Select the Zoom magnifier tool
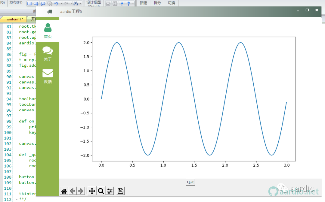325x202 pixels. (101, 191)
